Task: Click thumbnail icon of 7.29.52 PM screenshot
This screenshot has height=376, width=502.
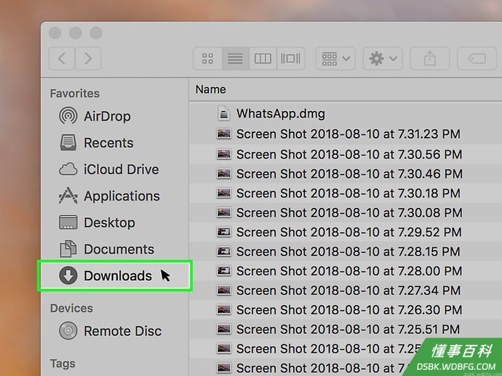Action: point(224,232)
